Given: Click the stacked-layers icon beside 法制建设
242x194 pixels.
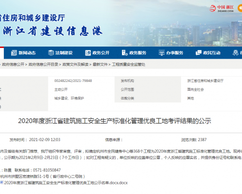Looking at the screenshot, I should pyautogui.click(x=51, y=53).
